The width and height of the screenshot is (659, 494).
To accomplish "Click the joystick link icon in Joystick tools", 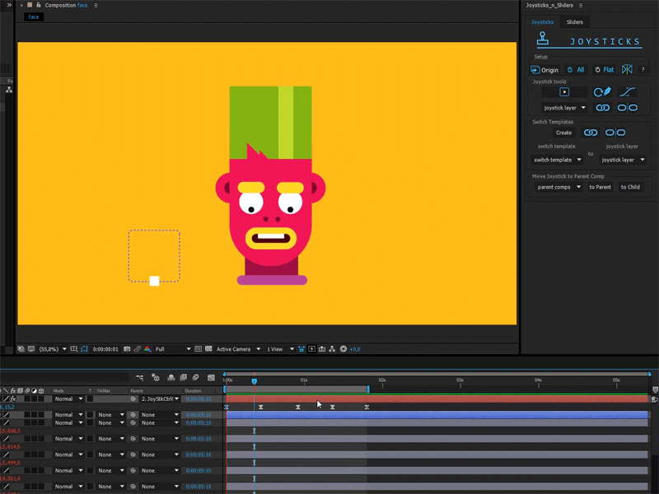I will tap(602, 107).
